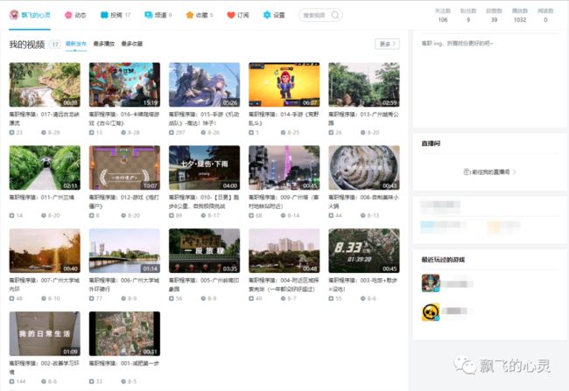Click the play count icon under video 010
This screenshot has height=391, width=569.
click(x=172, y=215)
